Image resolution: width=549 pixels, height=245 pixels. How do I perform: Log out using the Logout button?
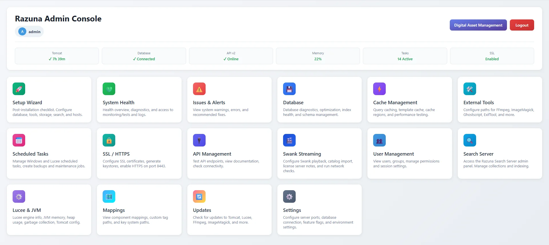click(x=522, y=25)
